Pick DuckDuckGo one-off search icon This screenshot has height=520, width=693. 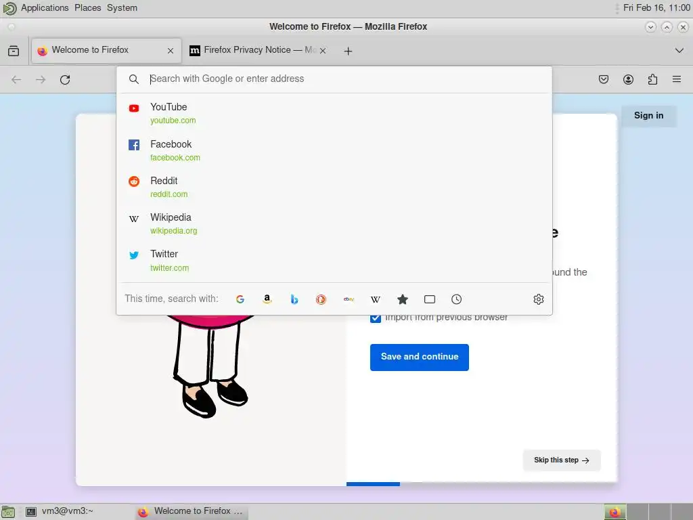point(321,299)
